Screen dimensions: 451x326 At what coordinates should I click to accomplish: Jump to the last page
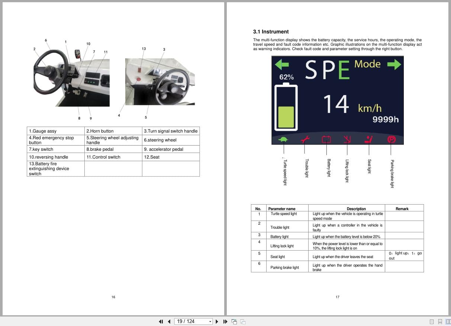pyautogui.click(x=225, y=322)
